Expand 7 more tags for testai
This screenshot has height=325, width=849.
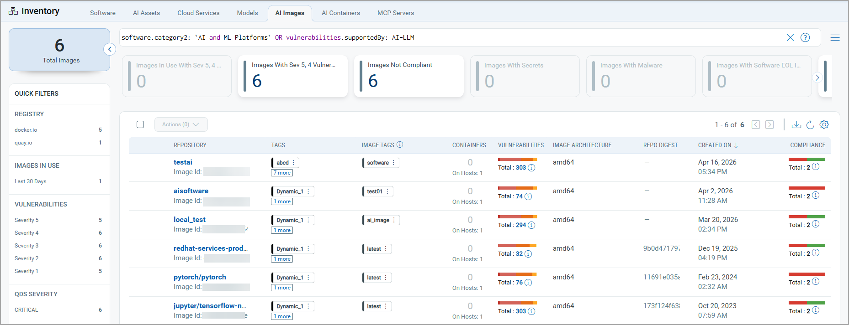pos(282,173)
